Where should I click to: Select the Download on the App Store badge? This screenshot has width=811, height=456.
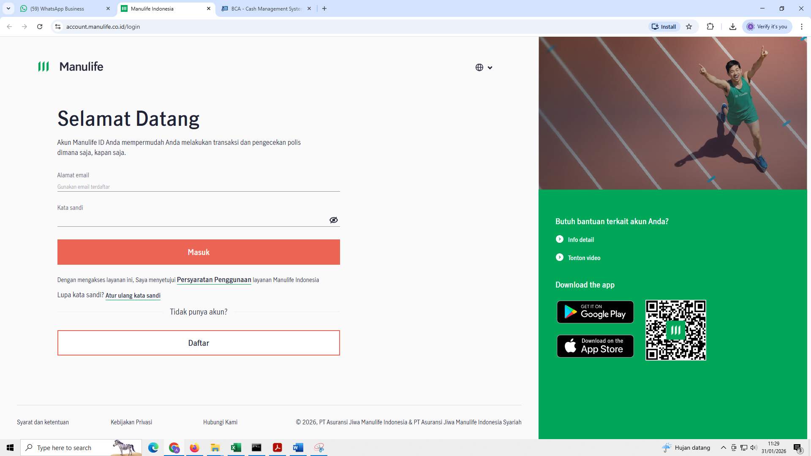[595, 346]
